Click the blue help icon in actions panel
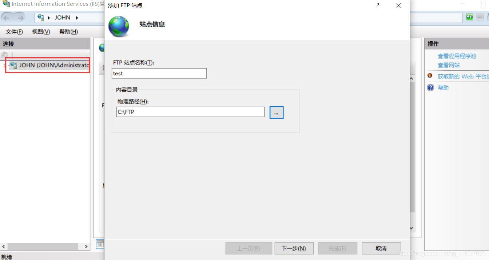The width and height of the screenshot is (489, 260). click(x=430, y=88)
